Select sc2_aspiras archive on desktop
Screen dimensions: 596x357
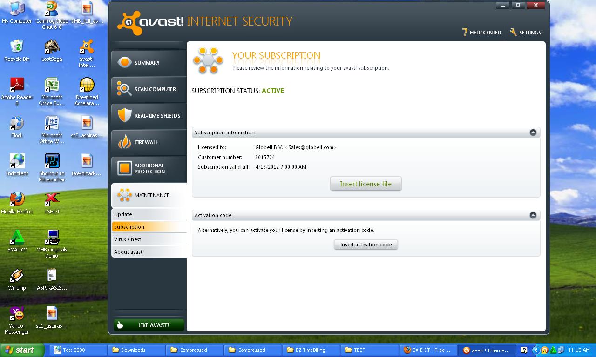coord(87,127)
